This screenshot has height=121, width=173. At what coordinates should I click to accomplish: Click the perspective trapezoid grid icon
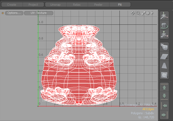(164, 66)
